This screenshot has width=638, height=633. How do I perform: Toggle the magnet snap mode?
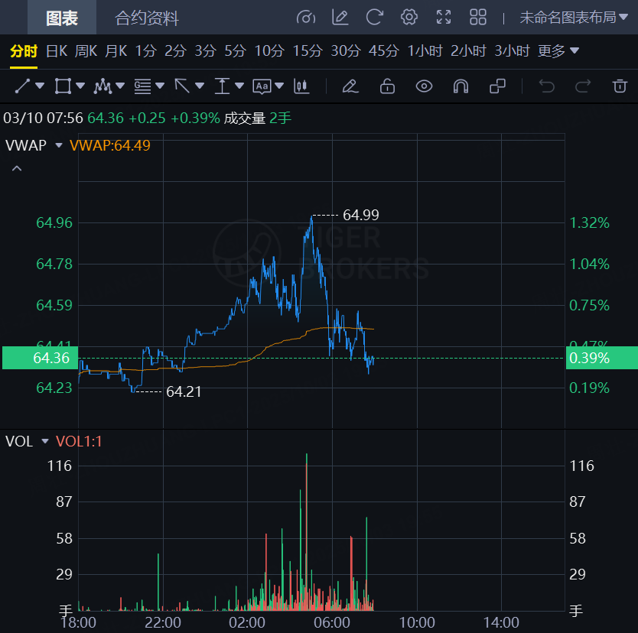(461, 86)
